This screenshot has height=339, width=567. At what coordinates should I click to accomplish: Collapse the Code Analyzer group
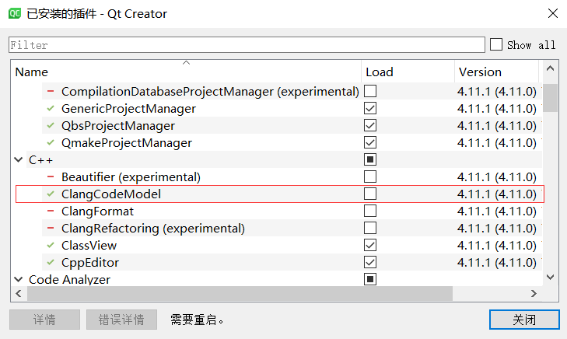pyautogui.click(x=19, y=279)
